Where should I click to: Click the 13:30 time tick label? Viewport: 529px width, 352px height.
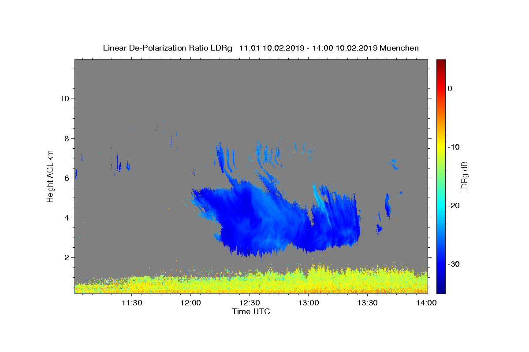367,303
